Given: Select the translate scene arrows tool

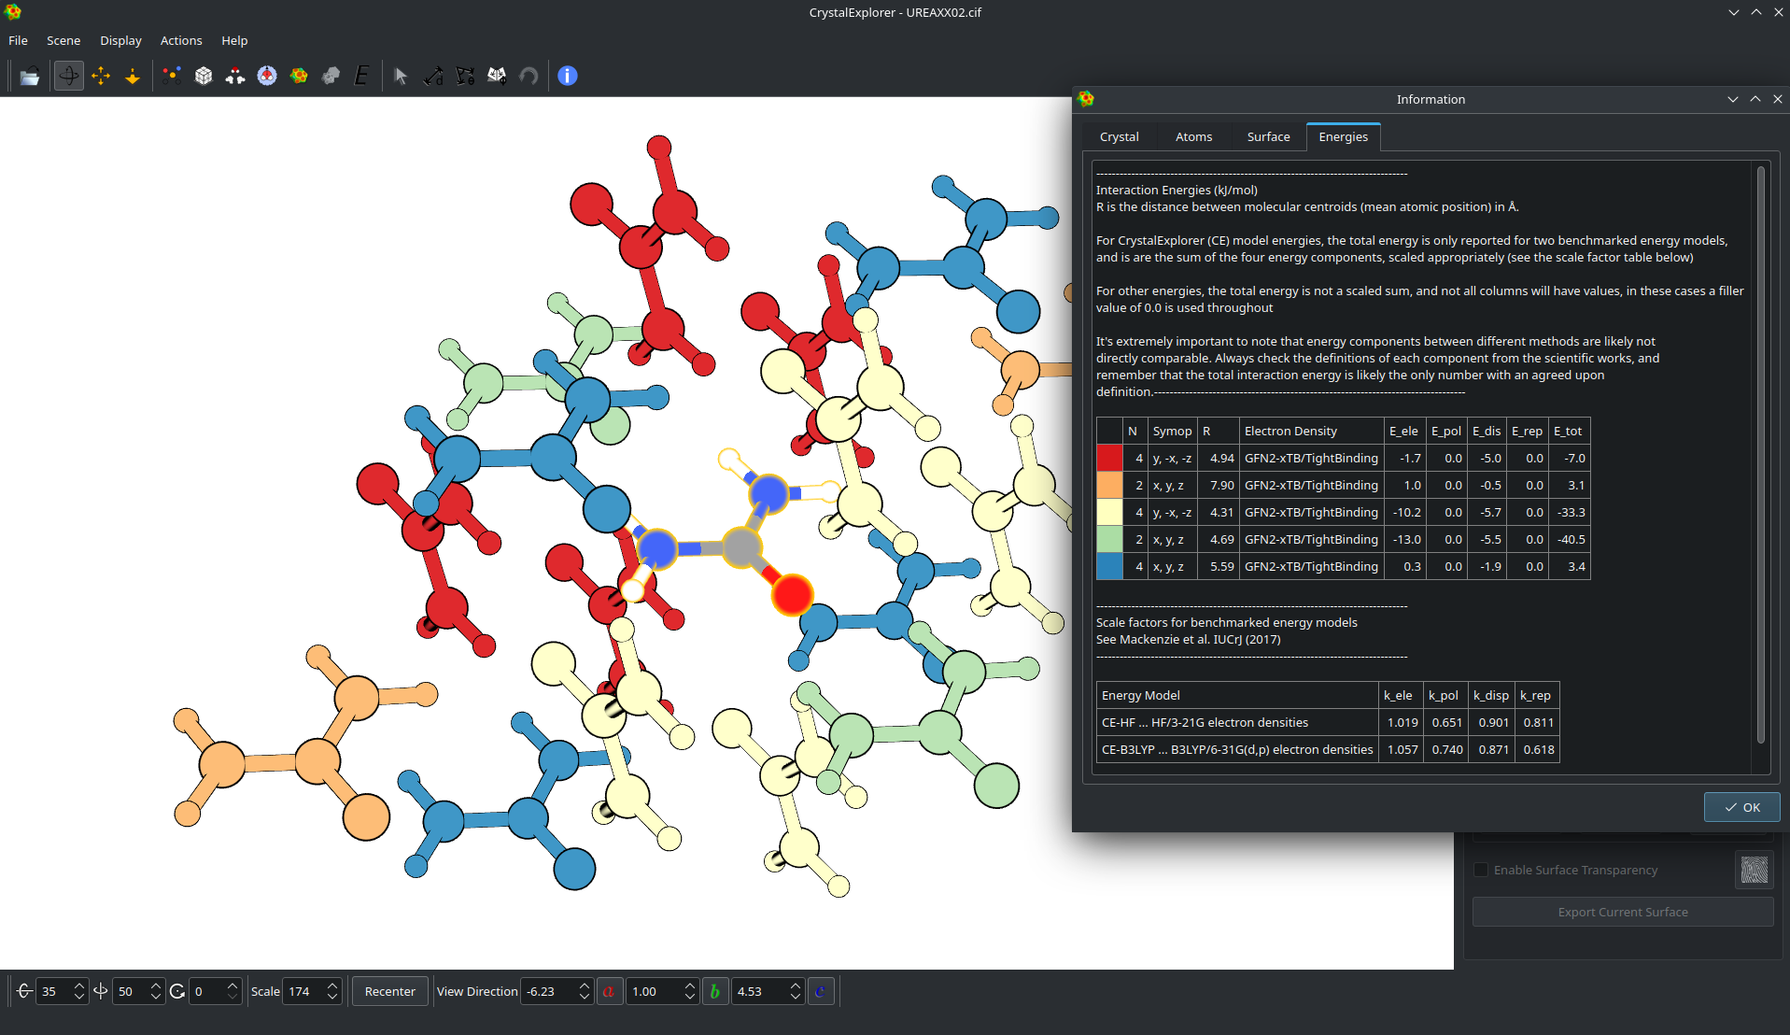Looking at the screenshot, I should (101, 77).
